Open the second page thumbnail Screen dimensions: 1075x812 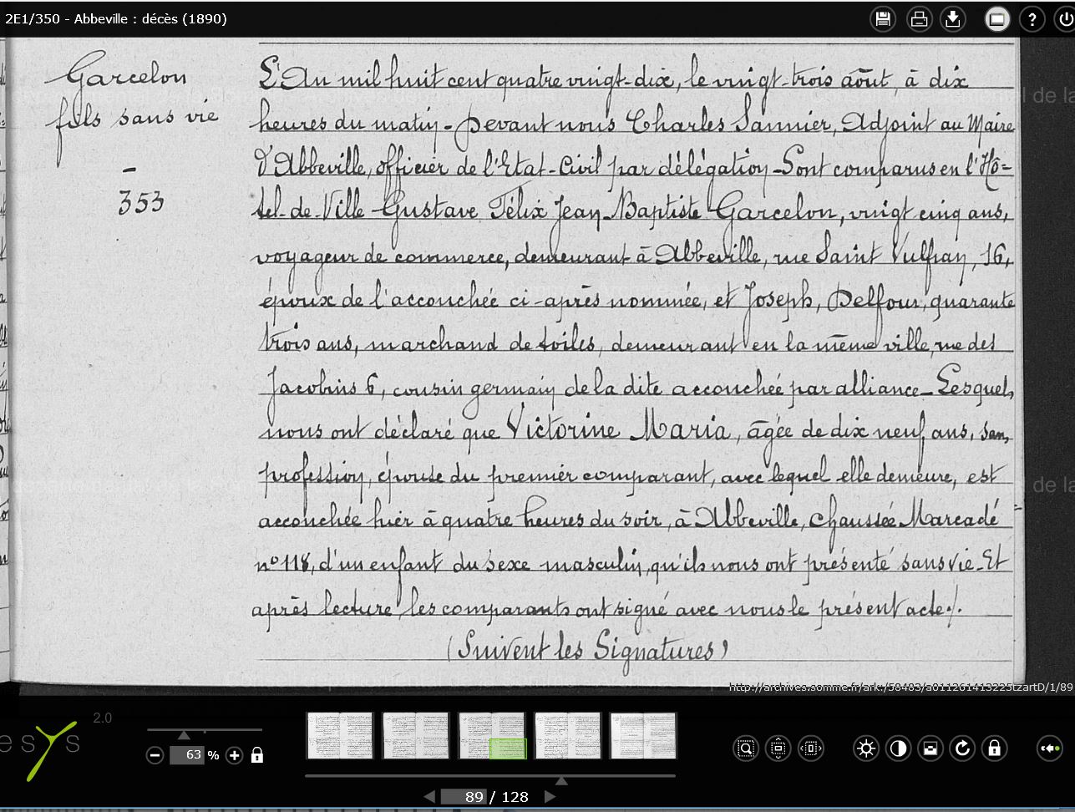coord(415,735)
